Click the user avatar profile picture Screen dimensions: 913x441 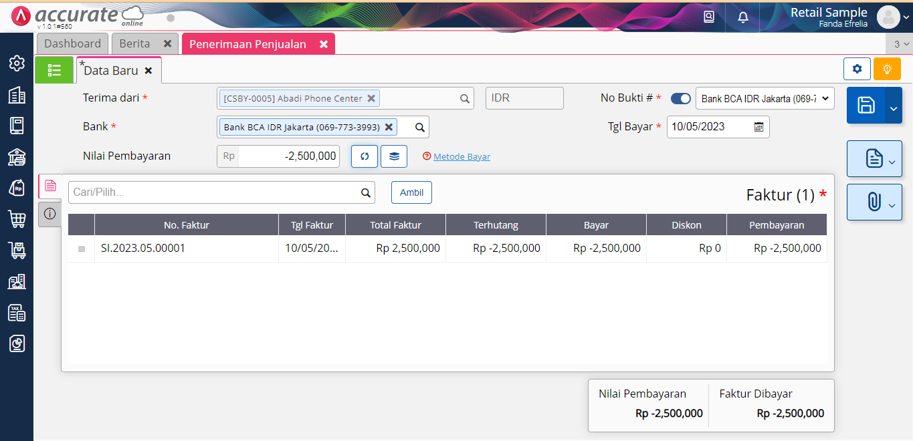(888, 17)
